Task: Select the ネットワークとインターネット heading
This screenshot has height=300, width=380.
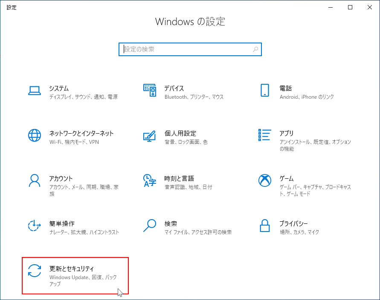Action: pos(81,134)
